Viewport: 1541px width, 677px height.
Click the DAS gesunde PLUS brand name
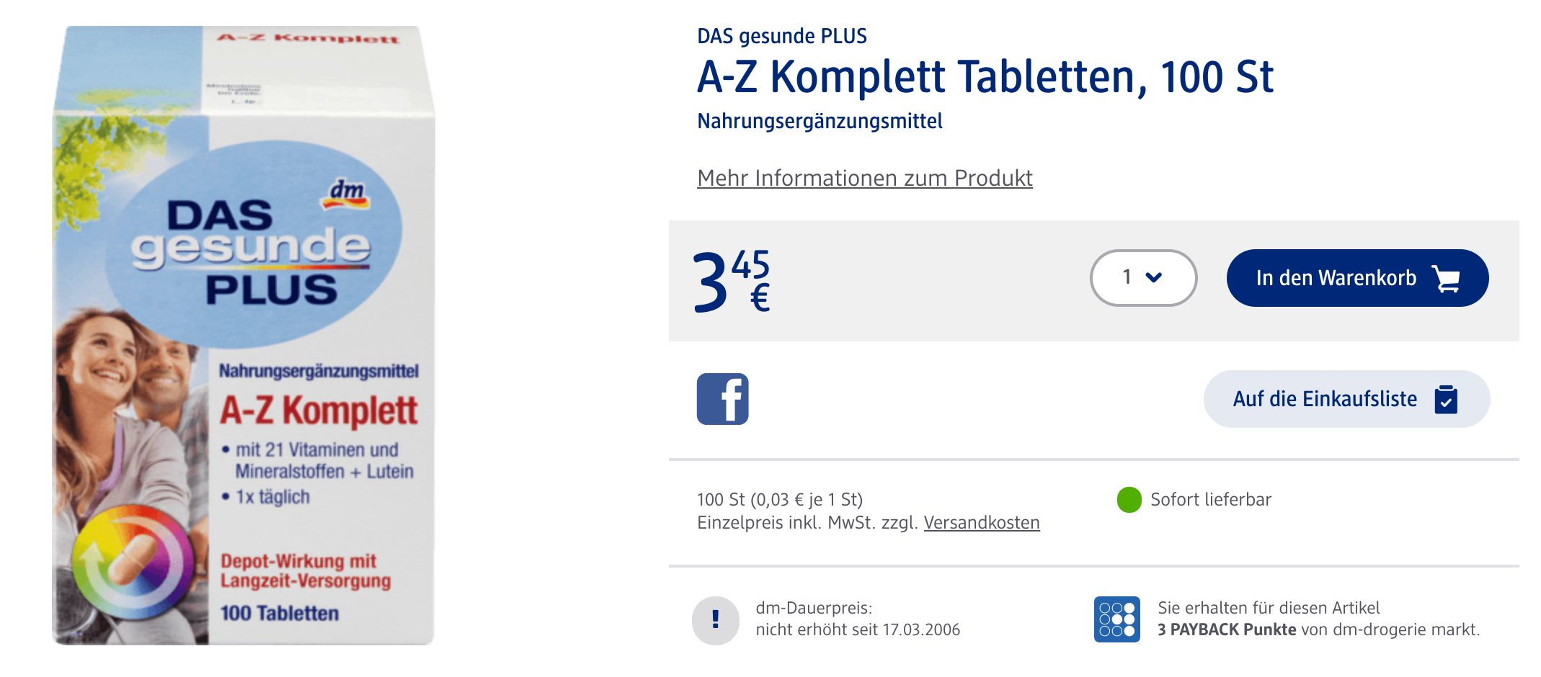click(781, 36)
